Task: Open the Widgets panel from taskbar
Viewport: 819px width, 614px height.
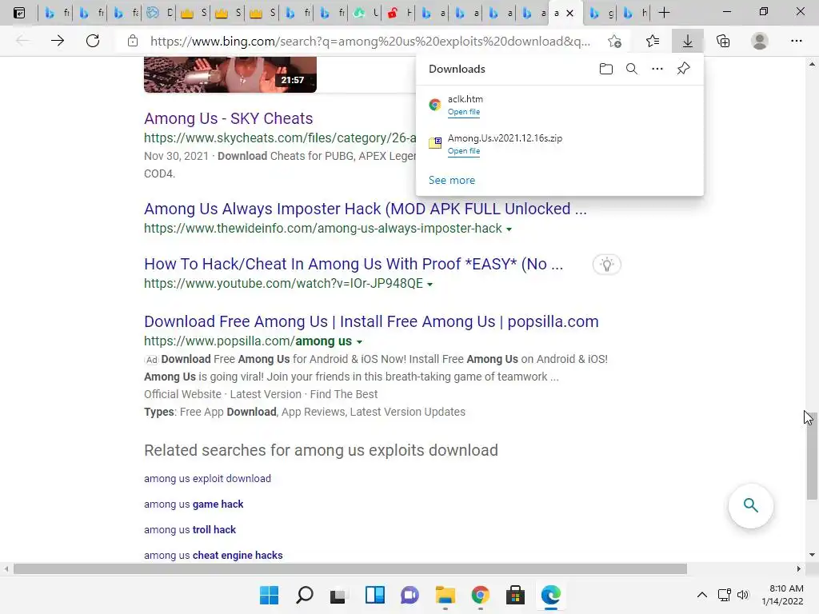Action: 374,595
